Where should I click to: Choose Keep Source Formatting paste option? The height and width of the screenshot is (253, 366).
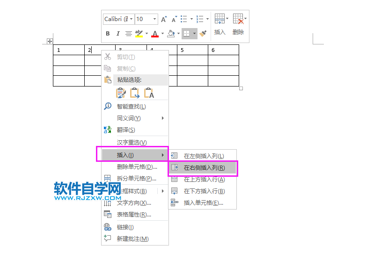click(121, 93)
